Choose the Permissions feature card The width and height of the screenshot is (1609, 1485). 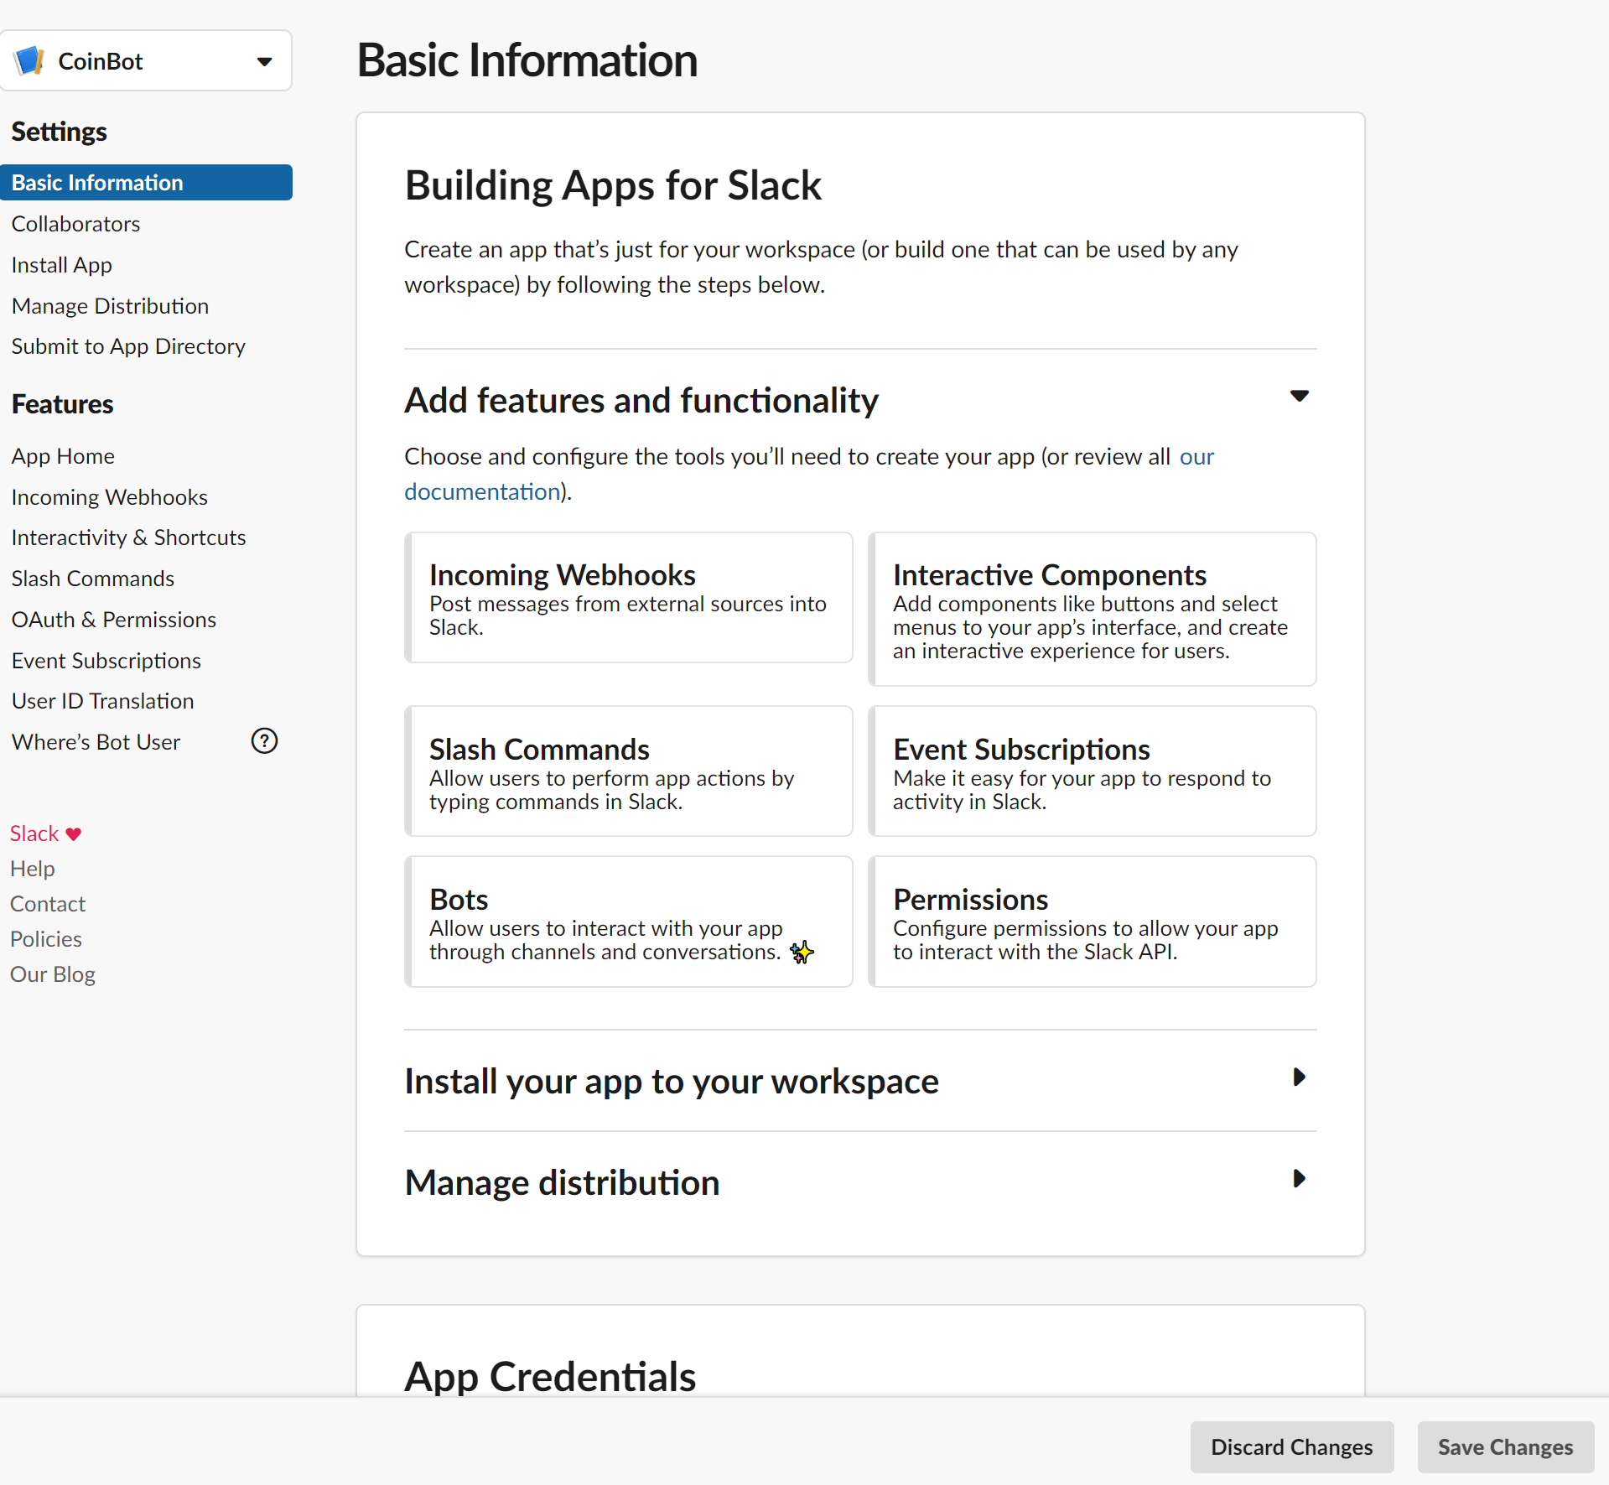click(x=1092, y=922)
